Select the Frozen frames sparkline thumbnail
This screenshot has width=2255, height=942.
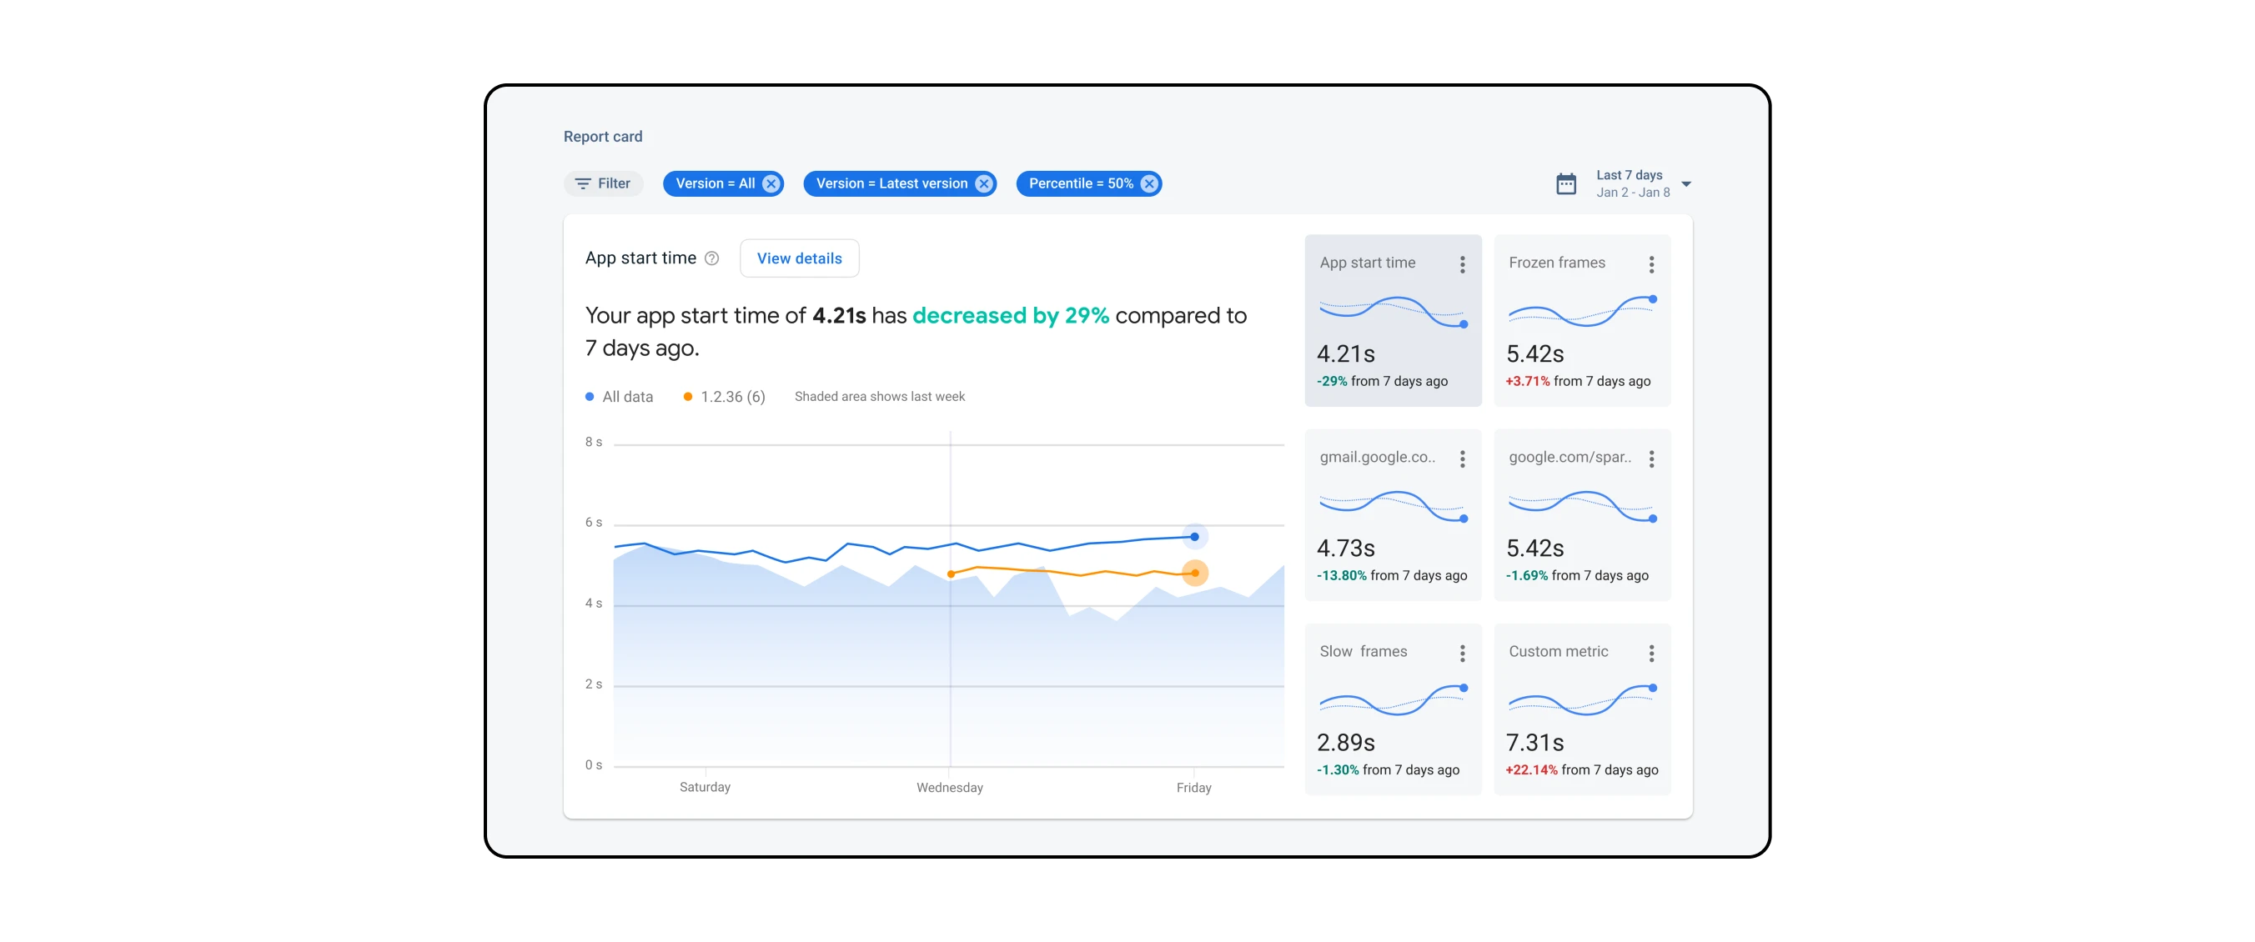point(1581,312)
